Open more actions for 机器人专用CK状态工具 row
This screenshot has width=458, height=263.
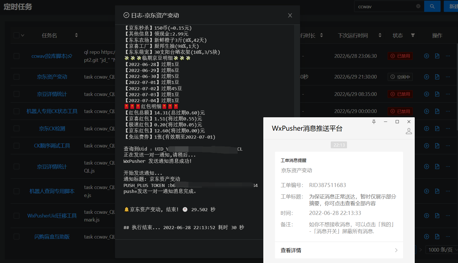(x=448, y=111)
